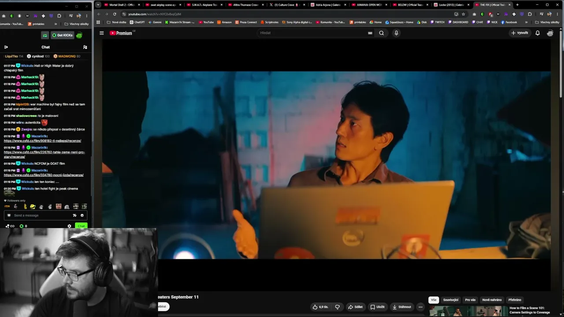Open chat settings gear icon

pos(69,226)
